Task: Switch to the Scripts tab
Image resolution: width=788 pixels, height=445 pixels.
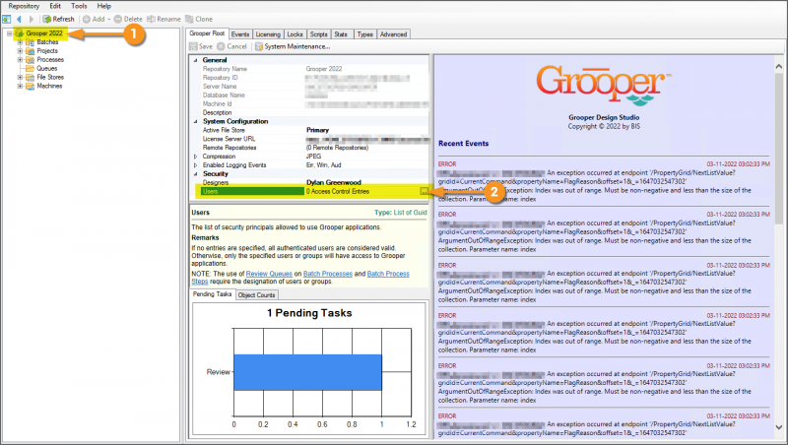Action: 318,34
